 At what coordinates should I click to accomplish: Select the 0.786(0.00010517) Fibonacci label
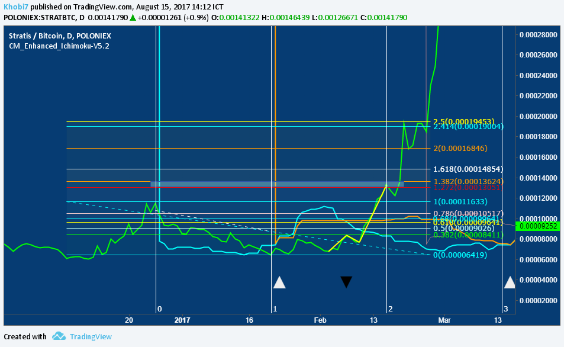pyautogui.click(x=468, y=213)
